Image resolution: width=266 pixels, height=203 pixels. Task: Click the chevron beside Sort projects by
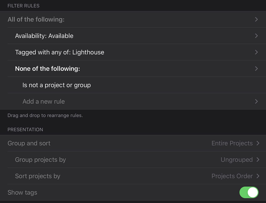click(258, 176)
